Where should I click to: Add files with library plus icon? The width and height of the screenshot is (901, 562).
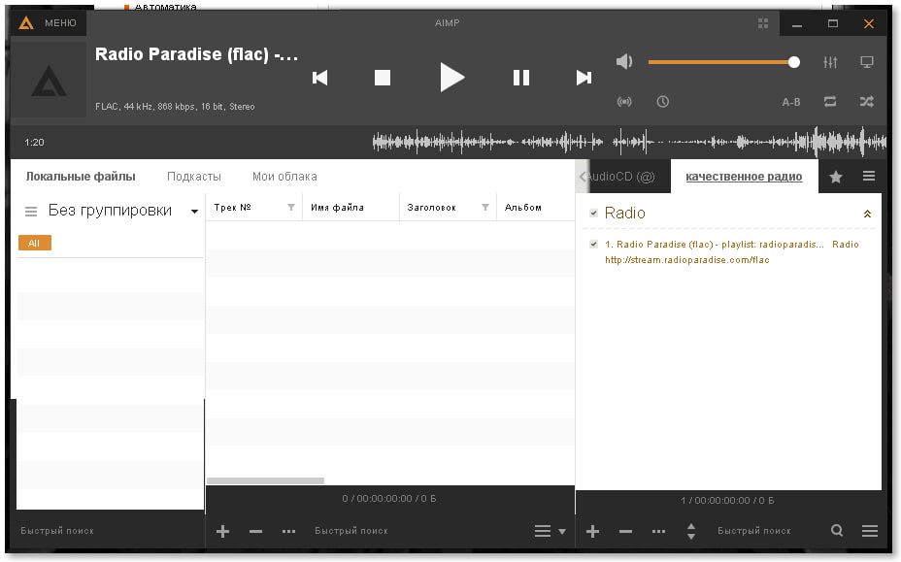222,531
